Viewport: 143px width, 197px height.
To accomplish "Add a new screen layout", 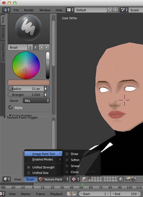I will point(110,10).
